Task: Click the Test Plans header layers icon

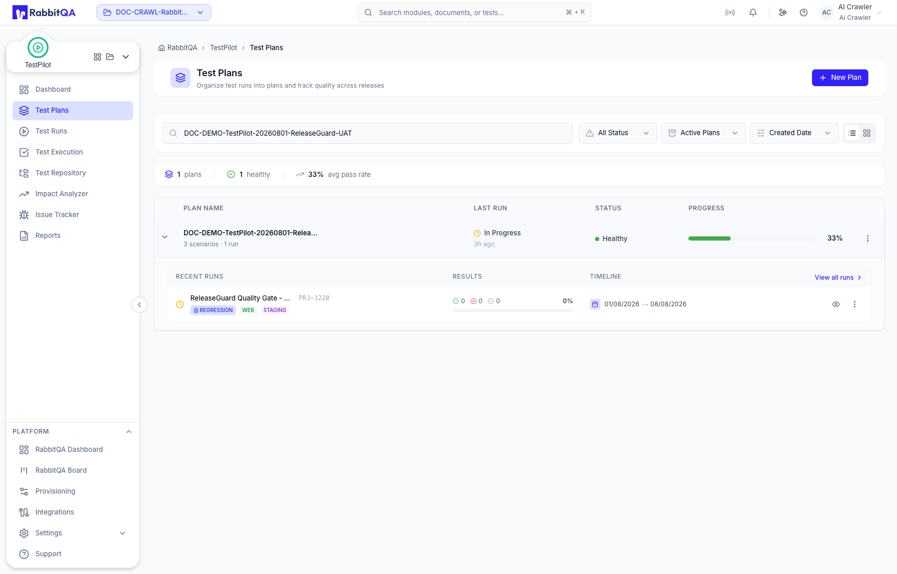Action: pos(180,78)
